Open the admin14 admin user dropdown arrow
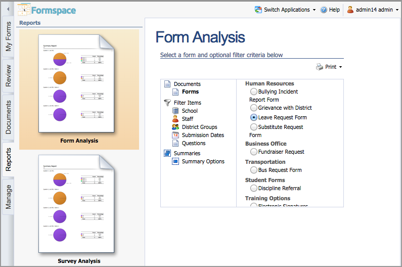402x267 pixels. pos(397,10)
